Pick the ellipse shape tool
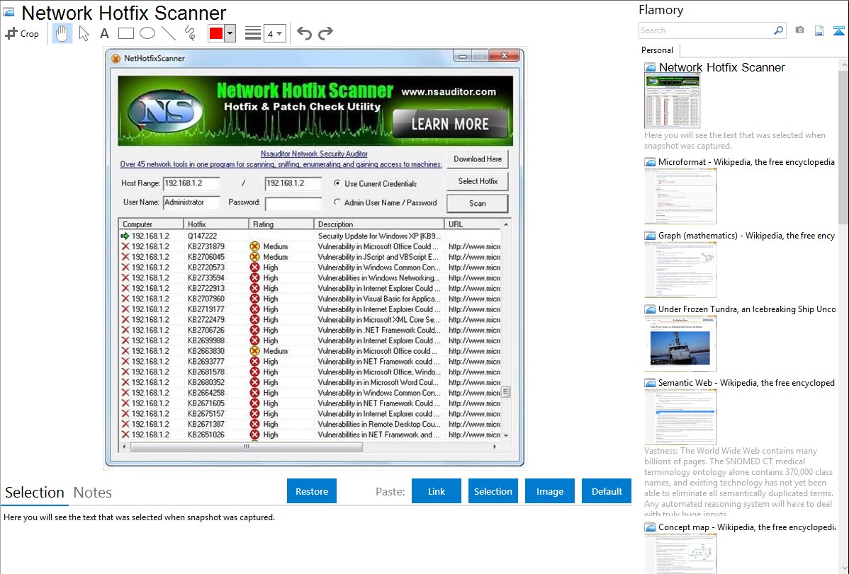Viewport: 849px width, 574px height. click(x=147, y=33)
